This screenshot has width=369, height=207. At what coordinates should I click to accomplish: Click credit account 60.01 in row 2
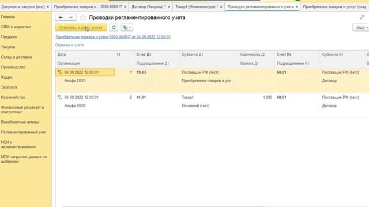(x=297, y=97)
